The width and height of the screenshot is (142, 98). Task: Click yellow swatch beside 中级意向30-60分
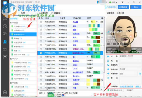tap(12, 63)
